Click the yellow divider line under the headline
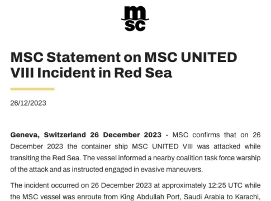Screen dimensions: 271x201 pyautogui.click(x=32, y=89)
